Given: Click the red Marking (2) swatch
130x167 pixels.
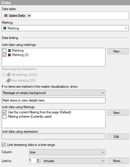Looking at the screenshot, I should coord(10,55).
